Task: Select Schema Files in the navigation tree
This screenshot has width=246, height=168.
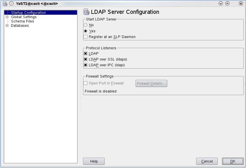Action: (22, 21)
